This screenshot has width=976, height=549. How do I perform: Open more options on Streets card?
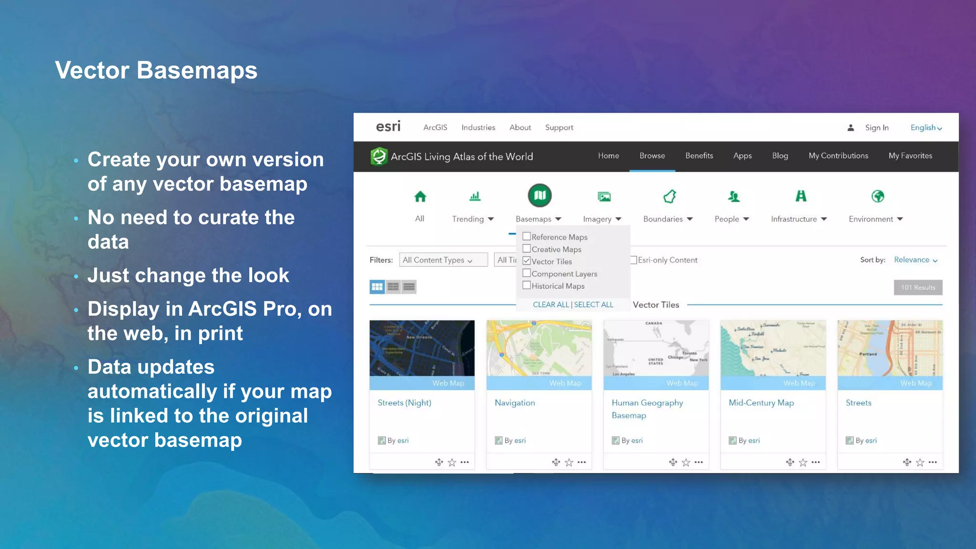tap(933, 462)
